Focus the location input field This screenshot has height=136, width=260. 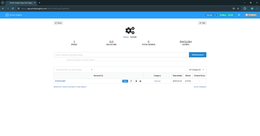(x=130, y=60)
